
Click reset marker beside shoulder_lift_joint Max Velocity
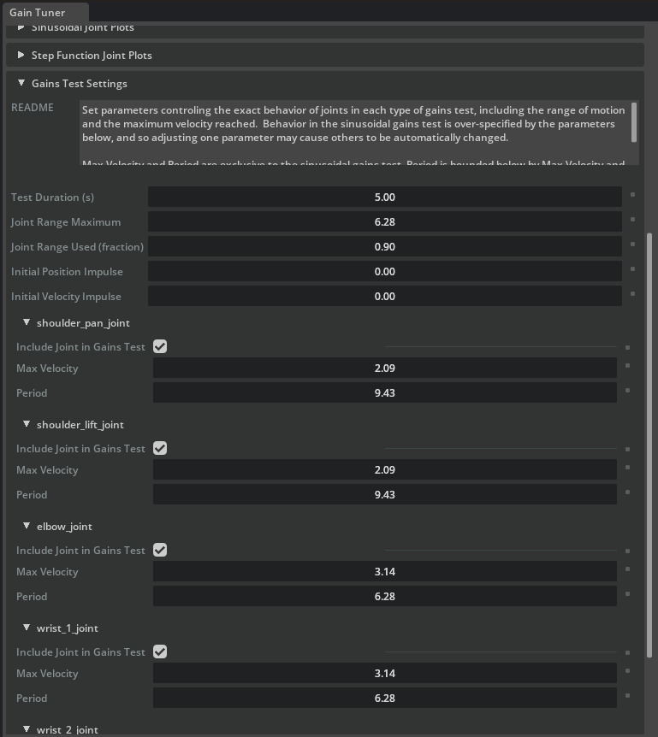click(x=627, y=468)
